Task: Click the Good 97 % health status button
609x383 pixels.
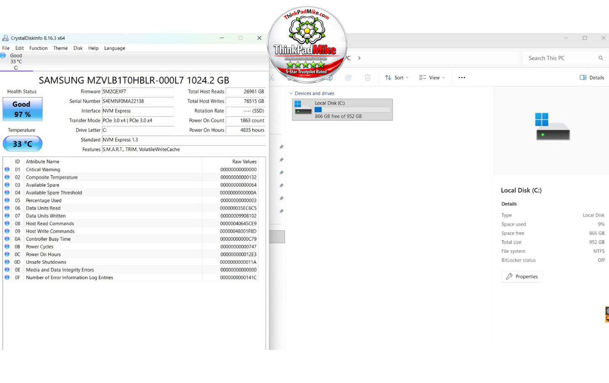Action: click(x=22, y=109)
